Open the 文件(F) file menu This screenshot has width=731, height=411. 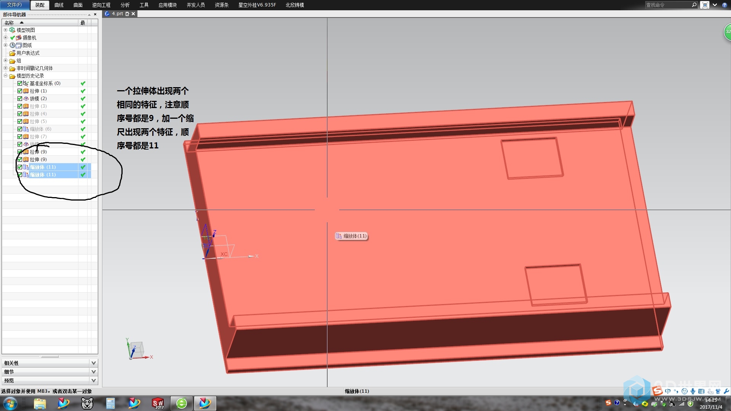pyautogui.click(x=14, y=5)
